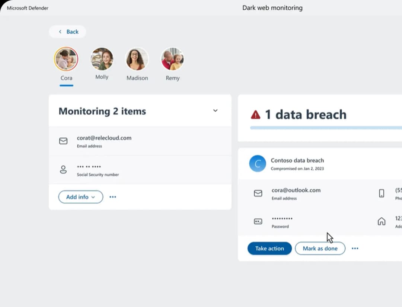Click the blue progress bar under data breach

click(x=326, y=128)
